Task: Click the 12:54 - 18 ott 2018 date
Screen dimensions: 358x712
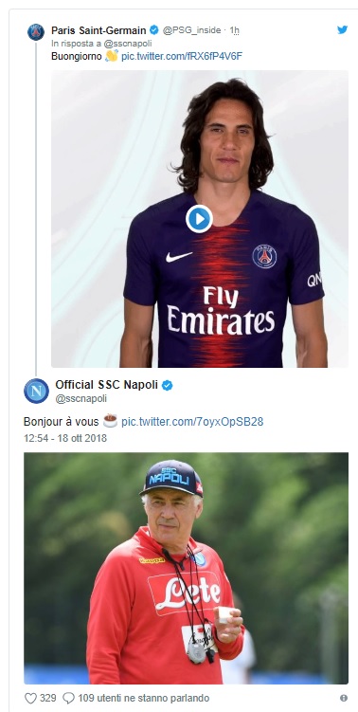Action: tap(65, 438)
